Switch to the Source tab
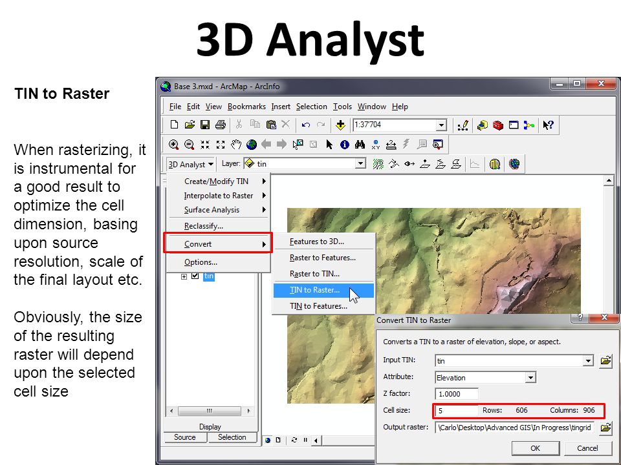The image size is (621, 465). coord(184,437)
